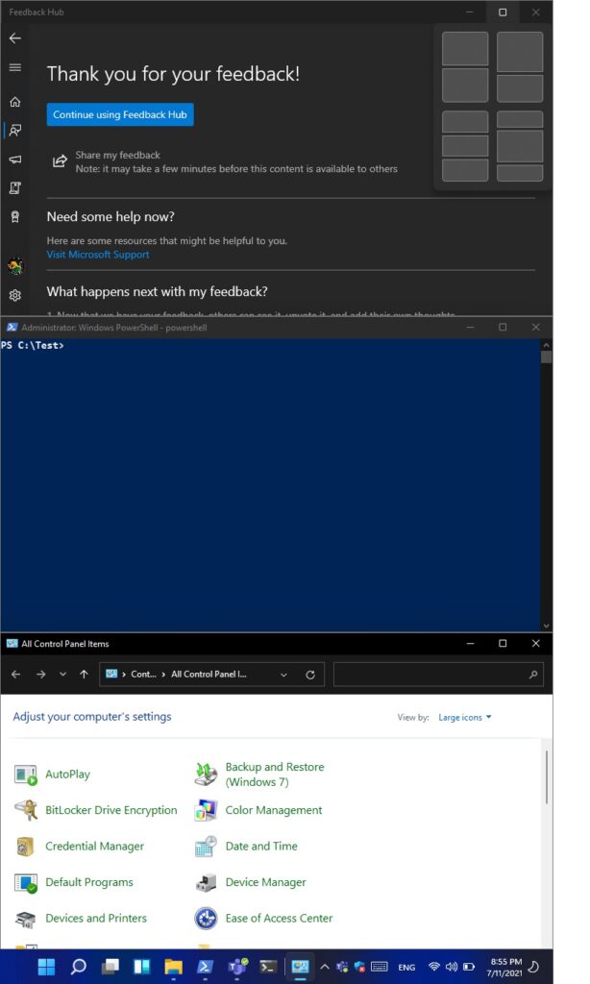Open Windows Start menu on taskbar
The width and height of the screenshot is (590, 984).
(x=46, y=967)
